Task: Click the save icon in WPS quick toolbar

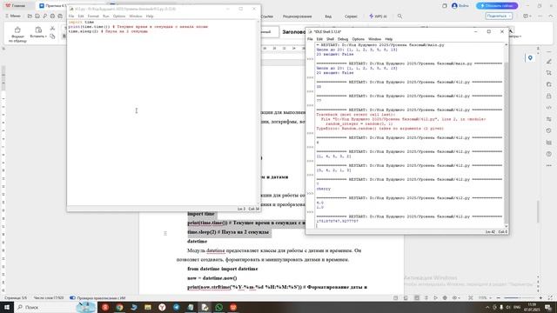Action: pos(37,16)
